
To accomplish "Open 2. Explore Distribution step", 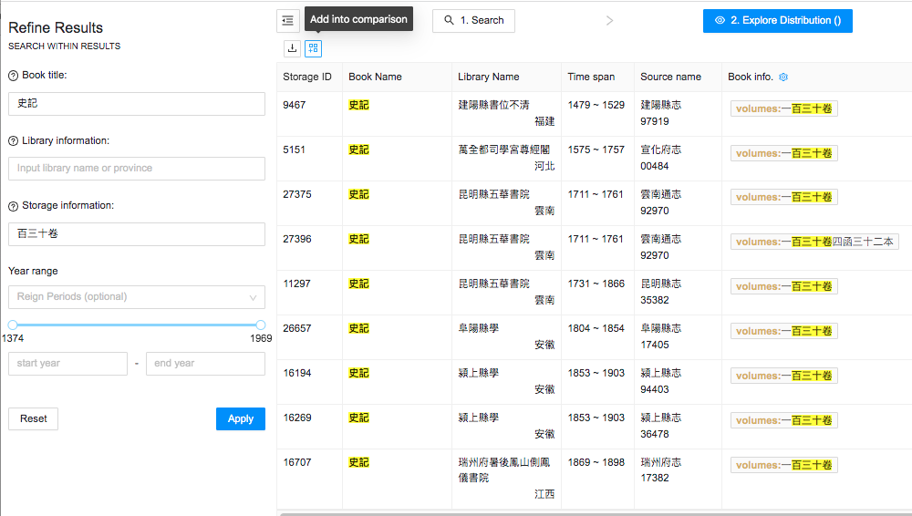I will pyautogui.click(x=777, y=20).
